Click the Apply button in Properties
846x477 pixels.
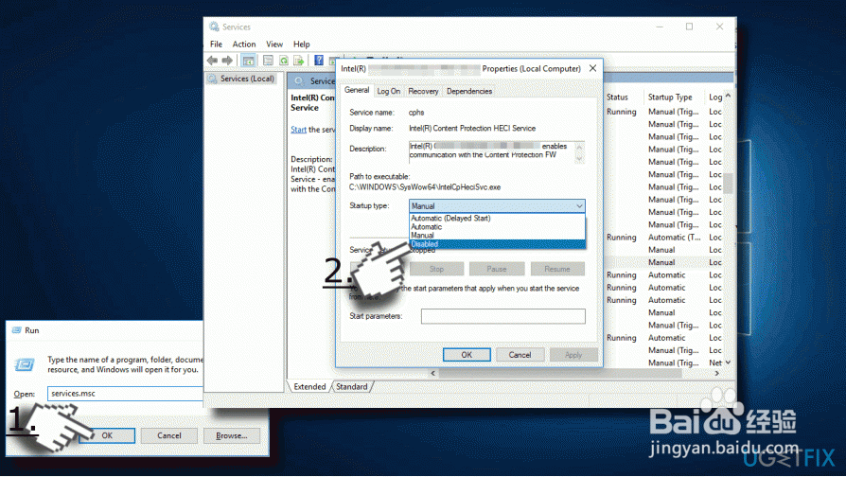coord(573,355)
